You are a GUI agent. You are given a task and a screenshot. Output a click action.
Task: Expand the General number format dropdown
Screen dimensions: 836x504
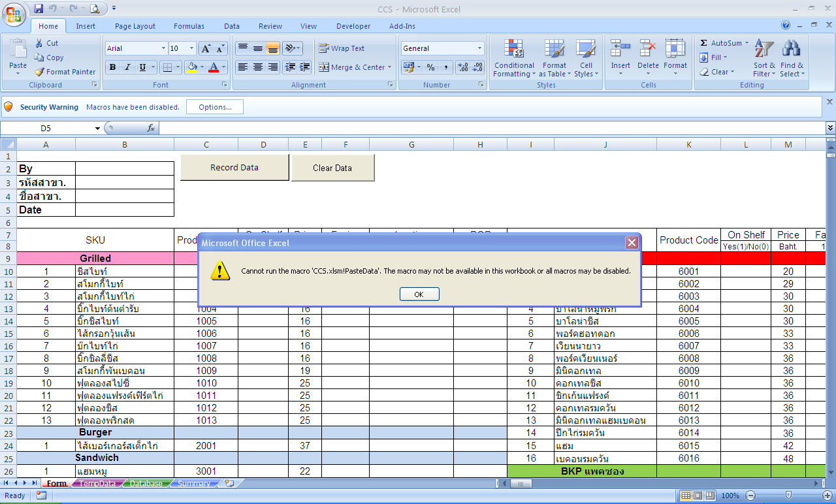[479, 48]
